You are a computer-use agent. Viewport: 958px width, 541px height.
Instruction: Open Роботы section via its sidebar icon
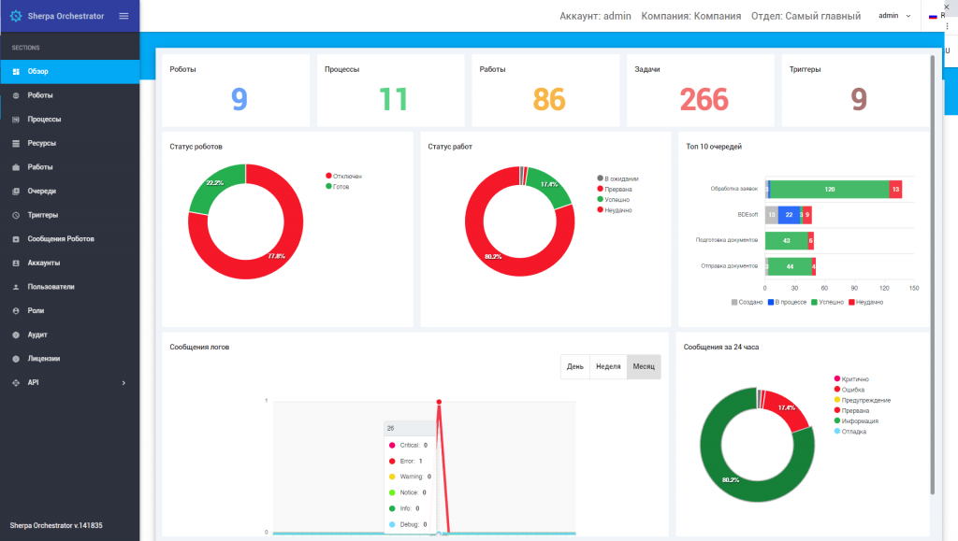(16, 95)
